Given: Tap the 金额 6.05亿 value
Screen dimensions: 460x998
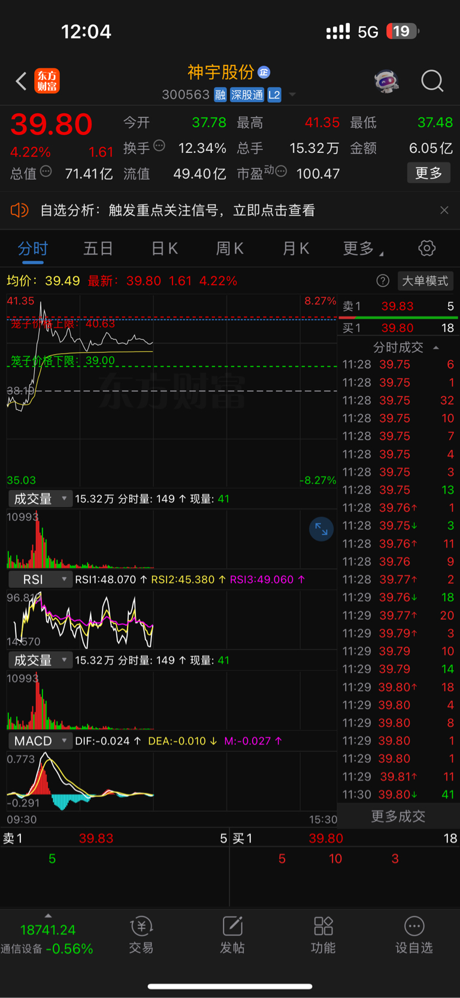Looking at the screenshot, I should [431, 148].
